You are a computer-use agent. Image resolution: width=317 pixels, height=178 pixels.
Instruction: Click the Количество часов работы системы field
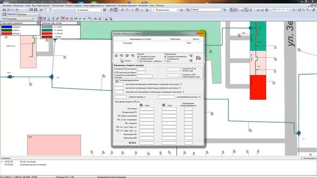pyautogui.click(x=145, y=76)
